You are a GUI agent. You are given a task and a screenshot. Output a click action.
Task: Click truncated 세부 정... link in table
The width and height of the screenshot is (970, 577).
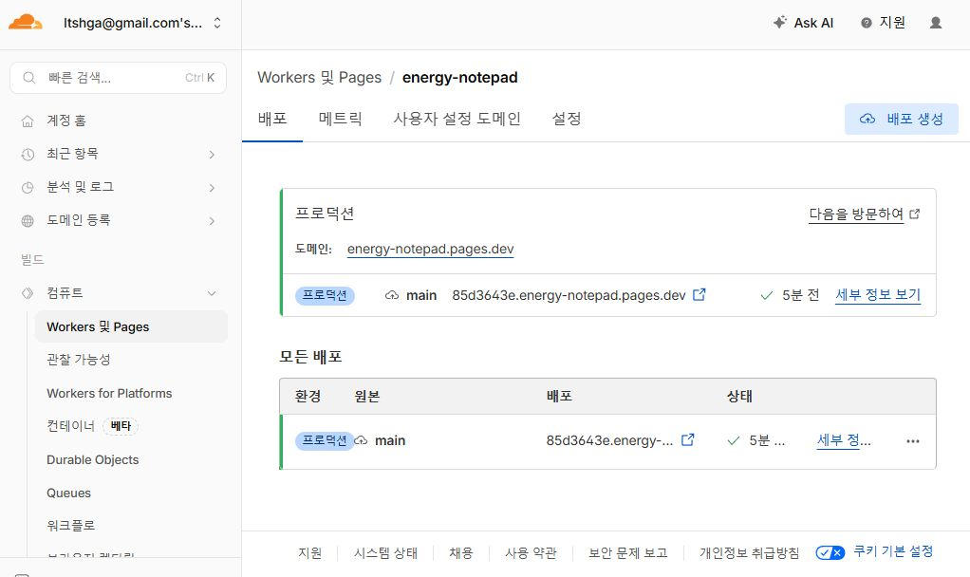coord(844,440)
